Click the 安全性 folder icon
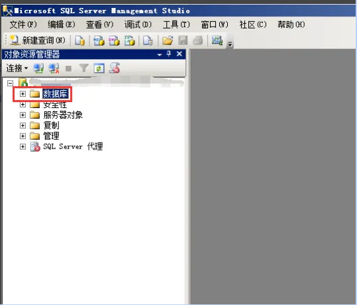The width and height of the screenshot is (357, 305). [35, 104]
